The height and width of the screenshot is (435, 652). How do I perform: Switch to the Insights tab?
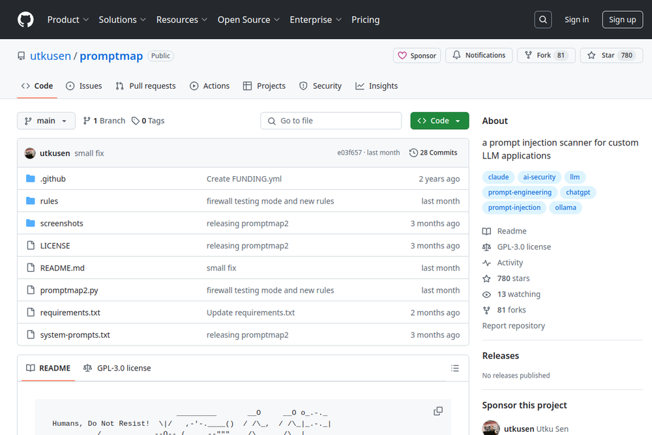tap(377, 85)
